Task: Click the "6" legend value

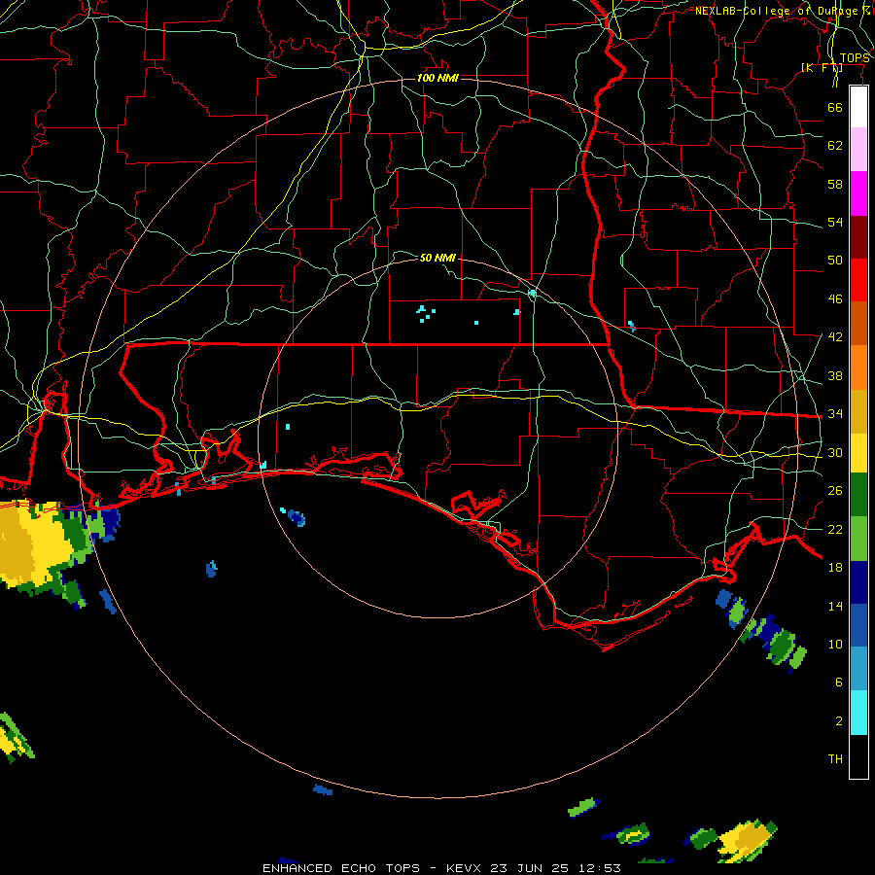Action: [x=839, y=682]
